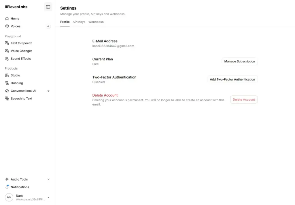
Task: Click the 0% usage circle indicator
Action: [9, 197]
